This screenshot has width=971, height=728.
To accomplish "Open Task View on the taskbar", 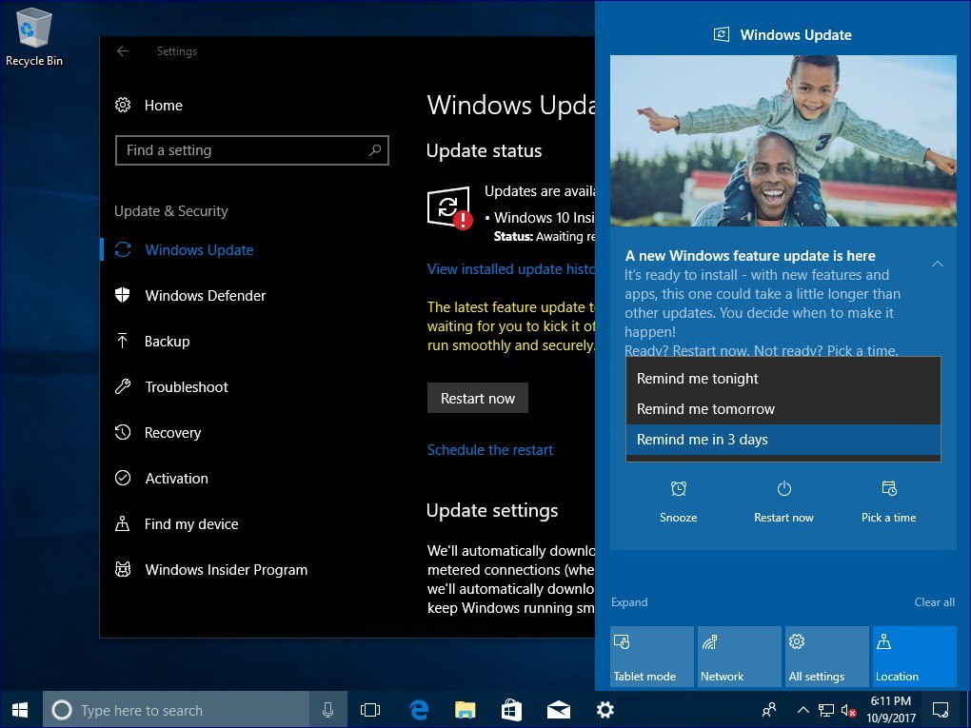I will pos(370,709).
